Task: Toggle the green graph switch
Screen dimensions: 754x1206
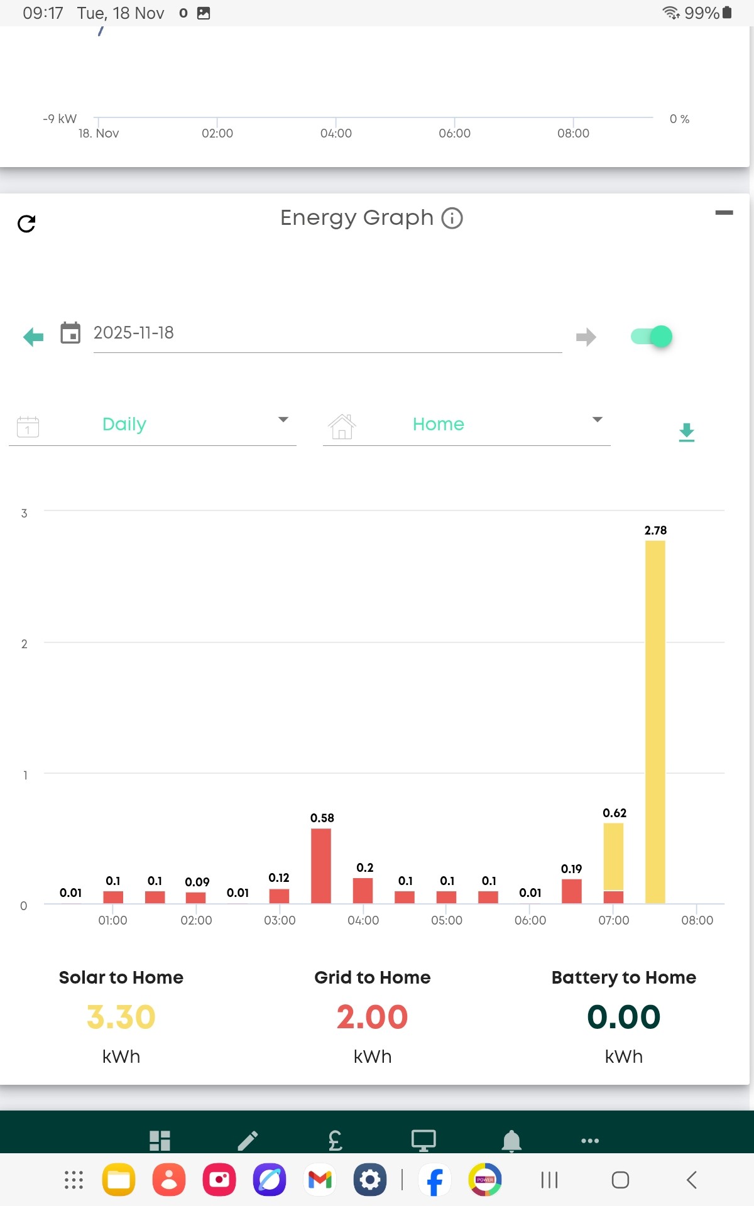Action: pyautogui.click(x=652, y=337)
